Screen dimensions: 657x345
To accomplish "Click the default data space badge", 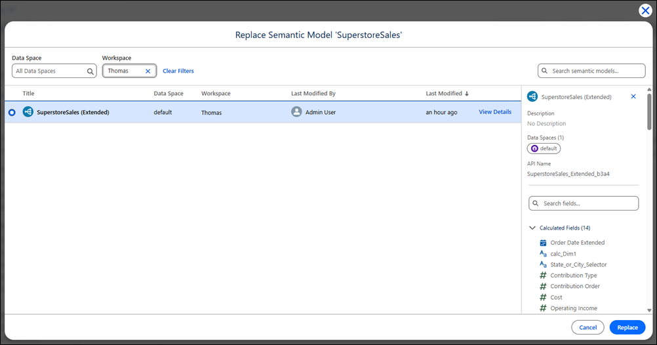I will tap(544, 148).
